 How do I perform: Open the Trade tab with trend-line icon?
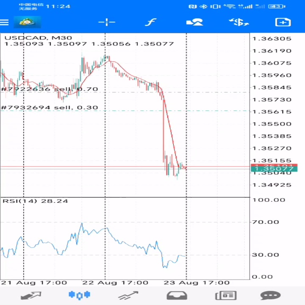[x=128, y=295]
